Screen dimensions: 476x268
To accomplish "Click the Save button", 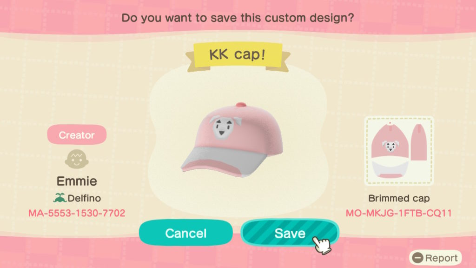I will click(290, 233).
